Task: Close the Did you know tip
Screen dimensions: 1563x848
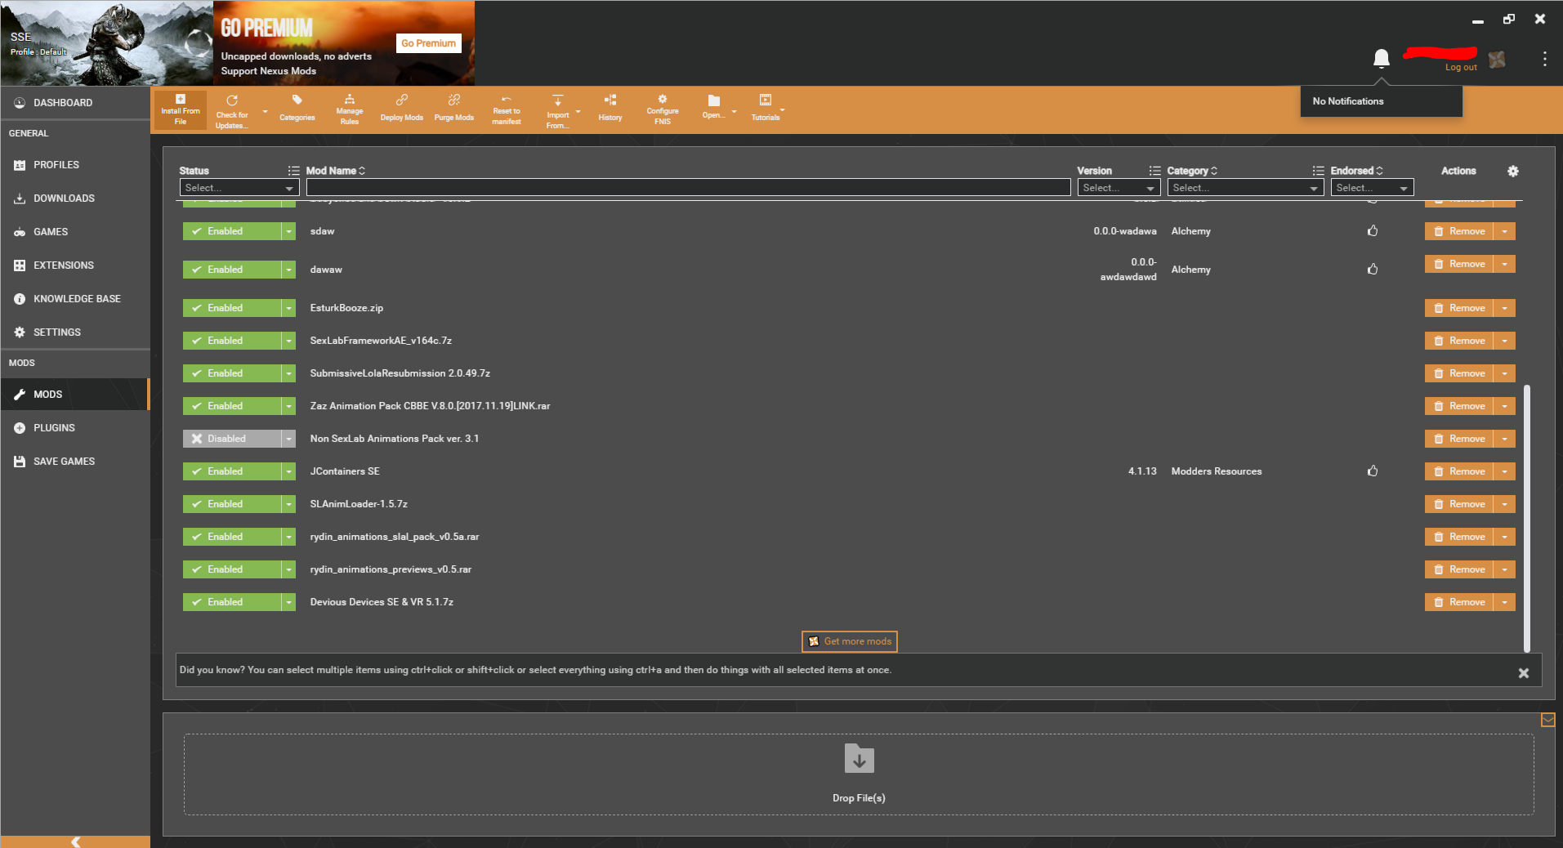Action: tap(1523, 673)
